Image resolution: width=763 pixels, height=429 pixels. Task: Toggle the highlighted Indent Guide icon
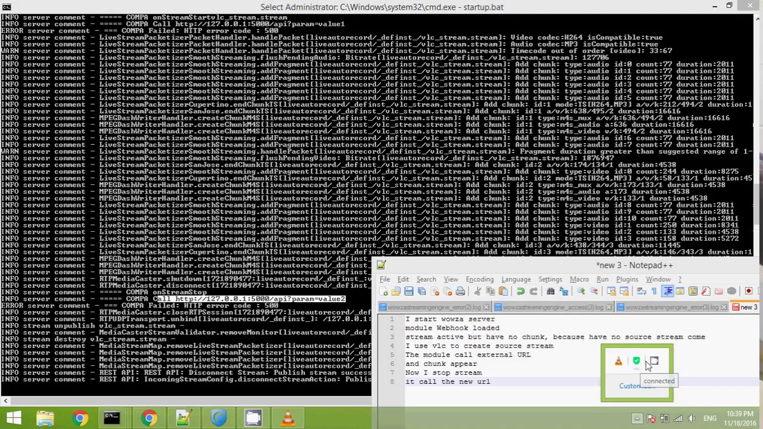point(668,291)
